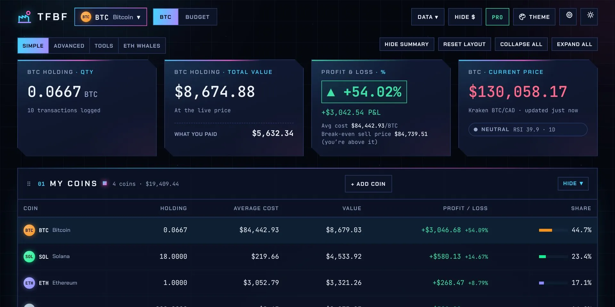Image resolution: width=615 pixels, height=307 pixels.
Task: Switch to BUDGET view toggle
Action: pyautogui.click(x=197, y=17)
